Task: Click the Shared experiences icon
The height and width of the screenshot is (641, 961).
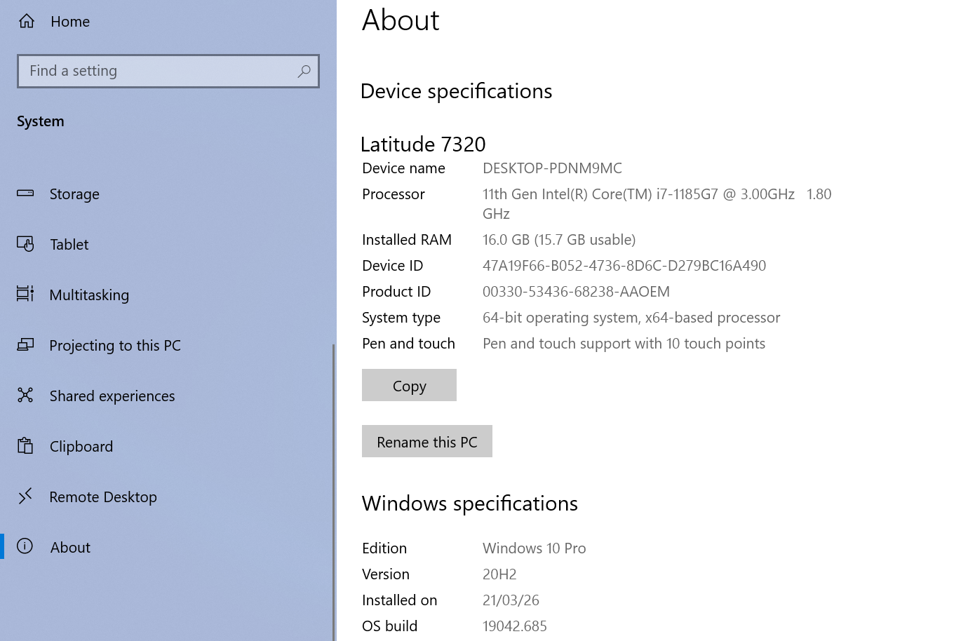Action: point(25,395)
